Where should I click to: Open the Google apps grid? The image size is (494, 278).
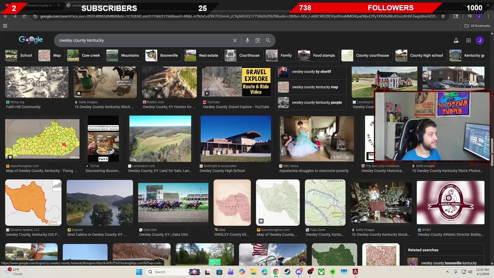468,40
